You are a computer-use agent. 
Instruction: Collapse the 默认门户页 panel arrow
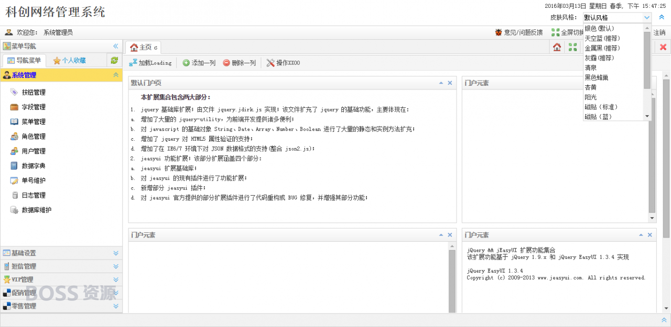click(x=441, y=83)
